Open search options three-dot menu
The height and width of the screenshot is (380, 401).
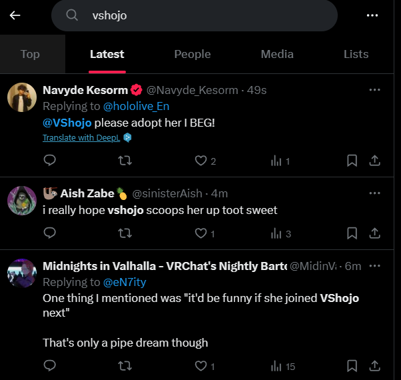click(372, 15)
